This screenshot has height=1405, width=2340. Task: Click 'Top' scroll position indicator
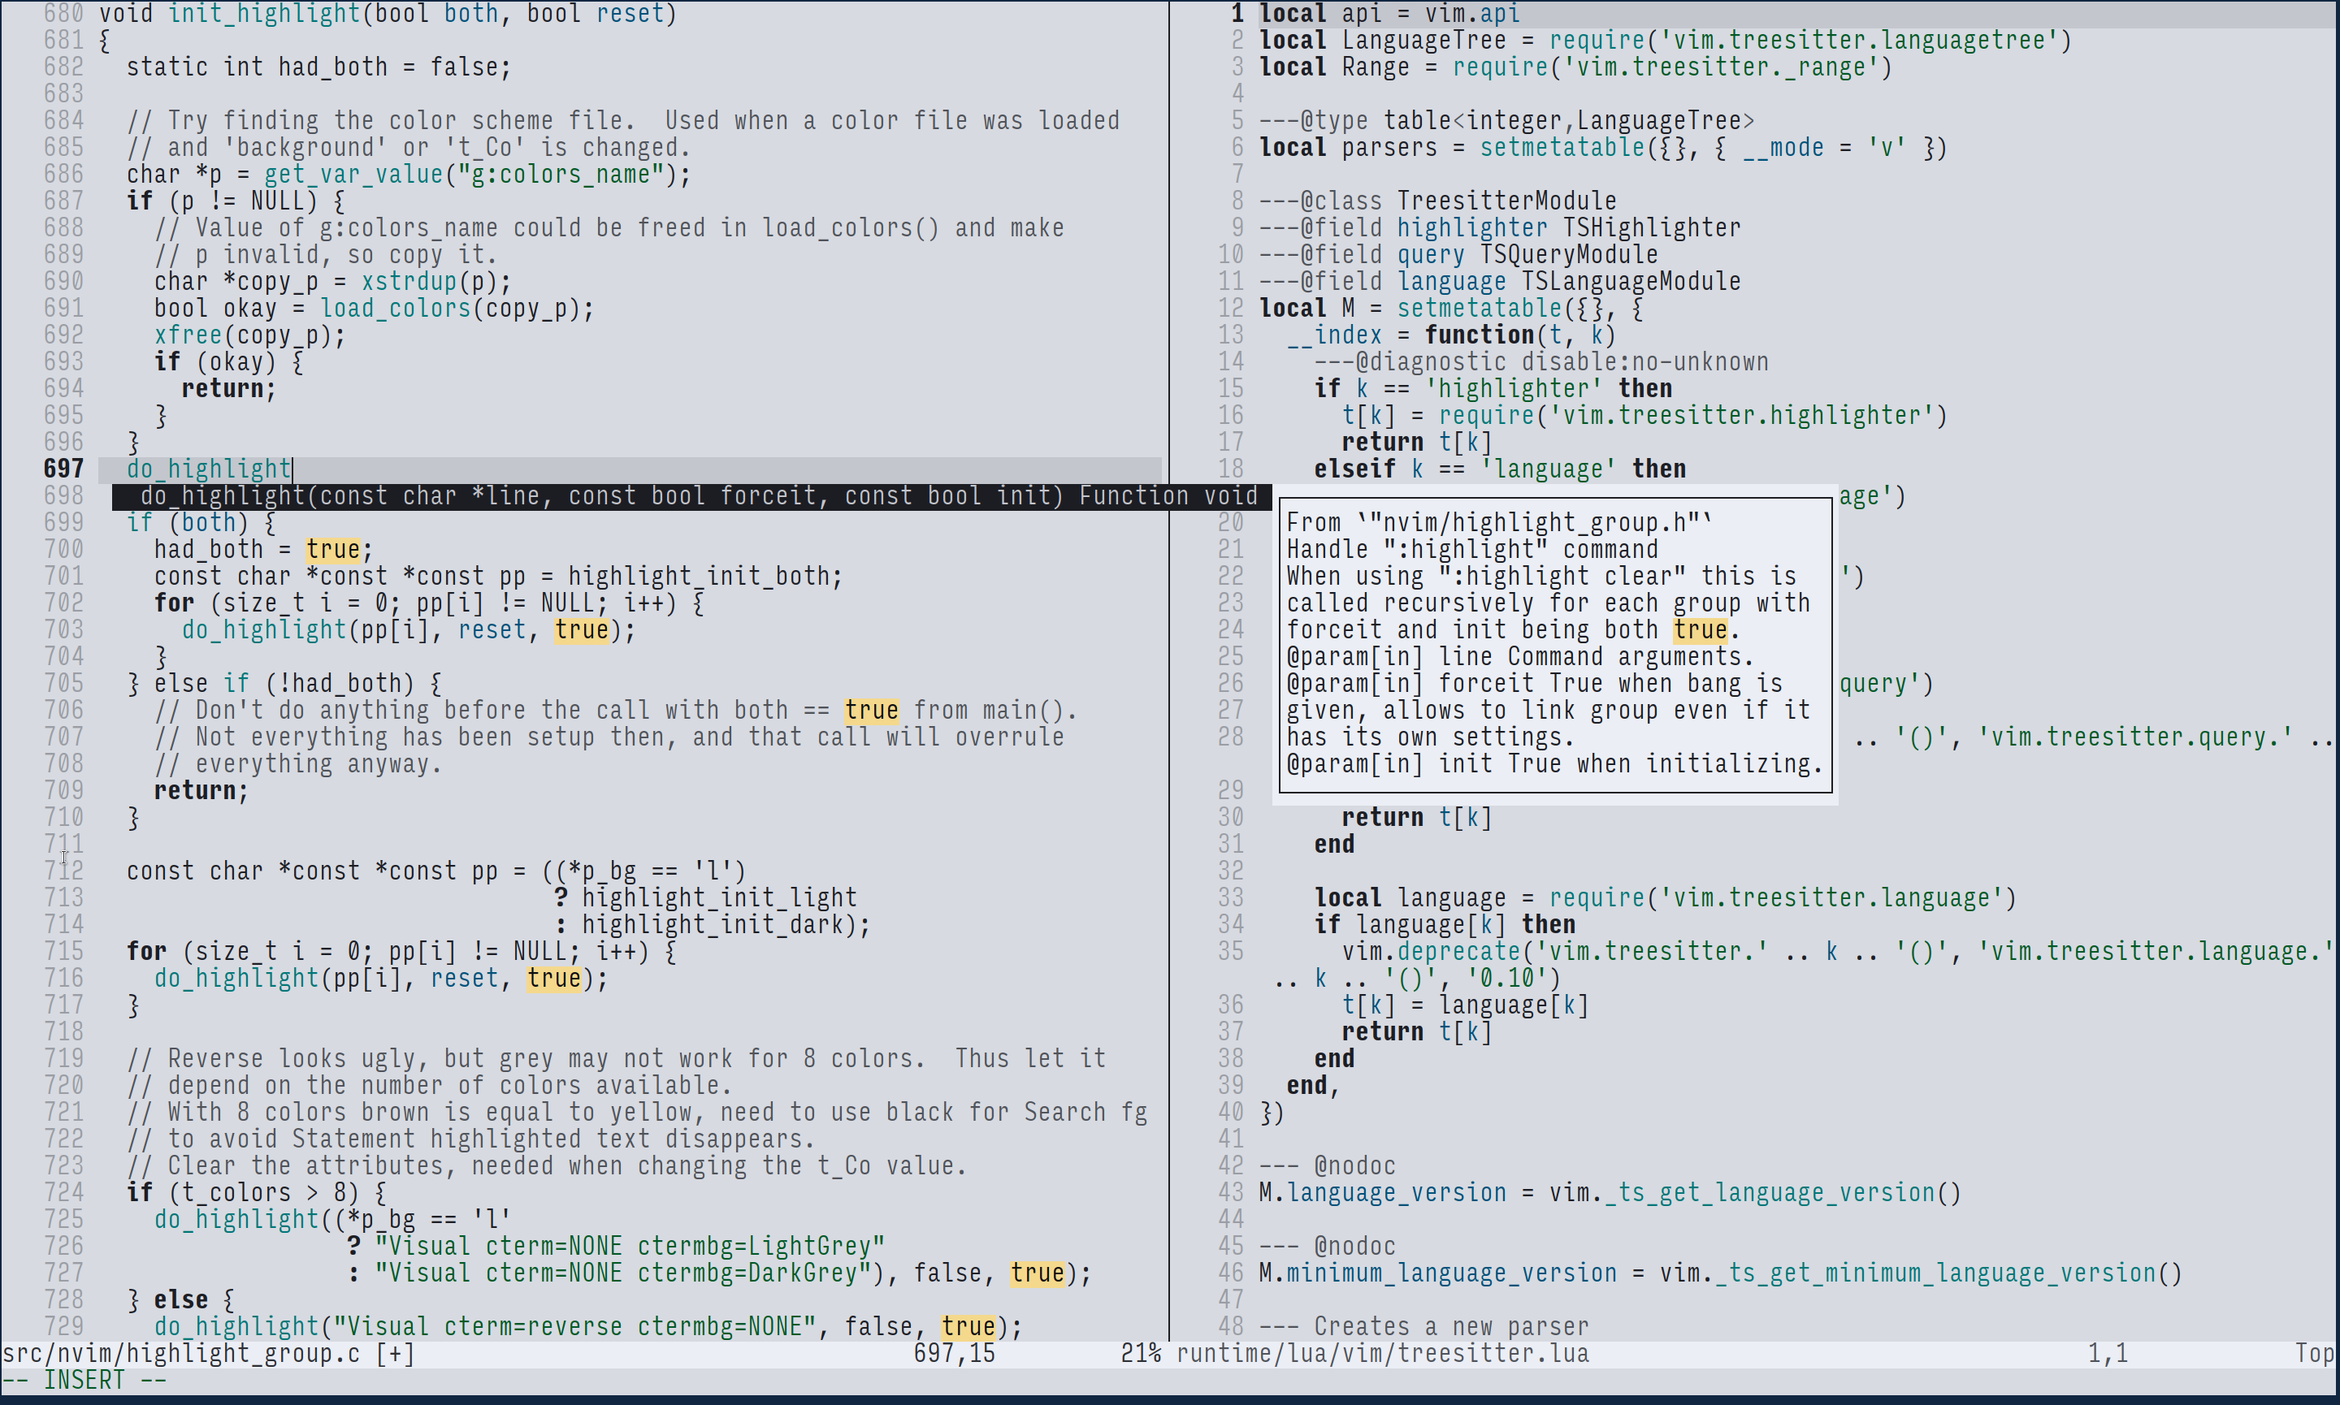(x=2313, y=1354)
